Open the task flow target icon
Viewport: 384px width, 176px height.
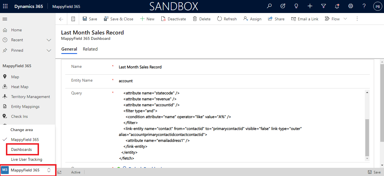click(283, 6)
